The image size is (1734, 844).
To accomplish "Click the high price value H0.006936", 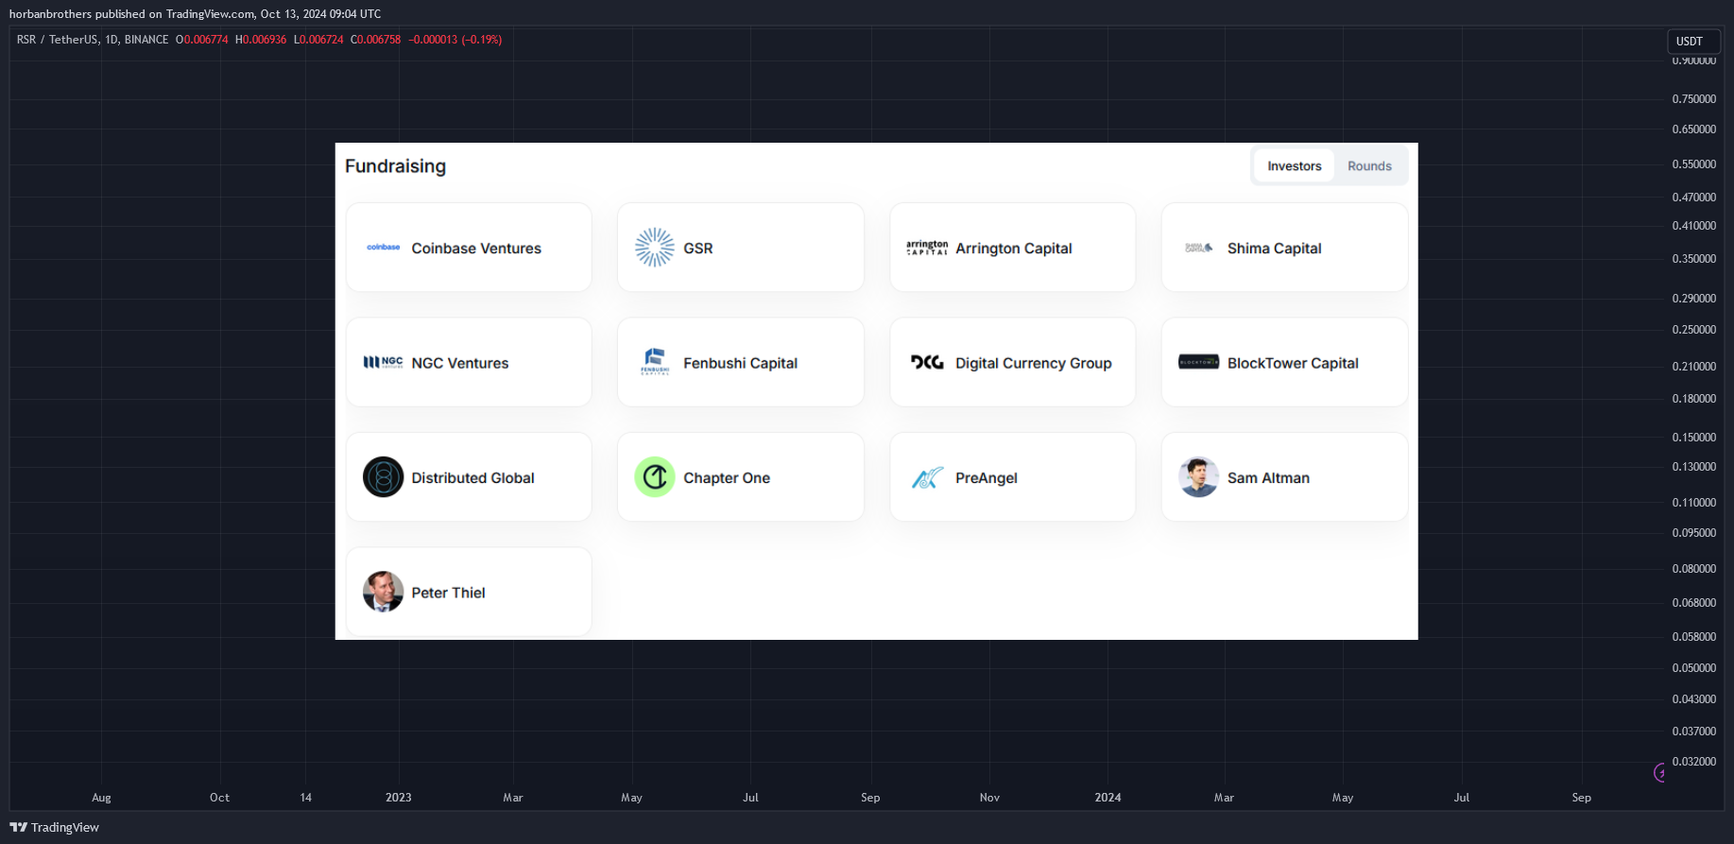I will [261, 40].
